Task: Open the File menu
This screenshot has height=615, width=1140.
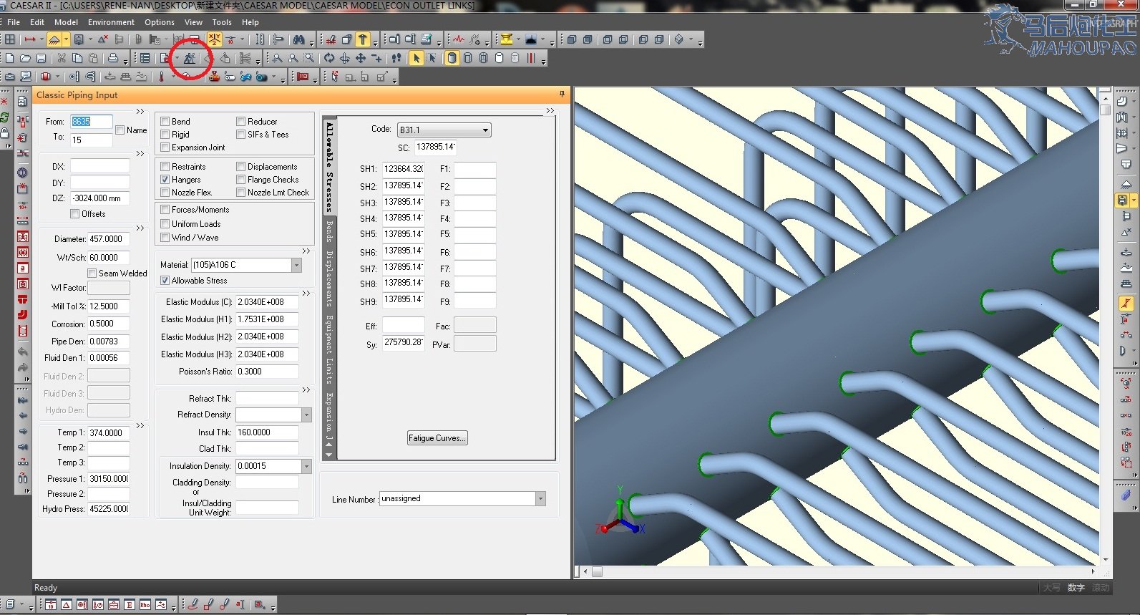Action: 14,22
